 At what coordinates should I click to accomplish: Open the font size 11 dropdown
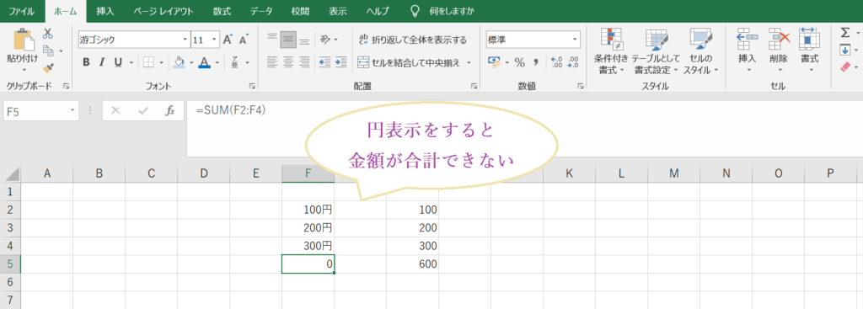(215, 40)
